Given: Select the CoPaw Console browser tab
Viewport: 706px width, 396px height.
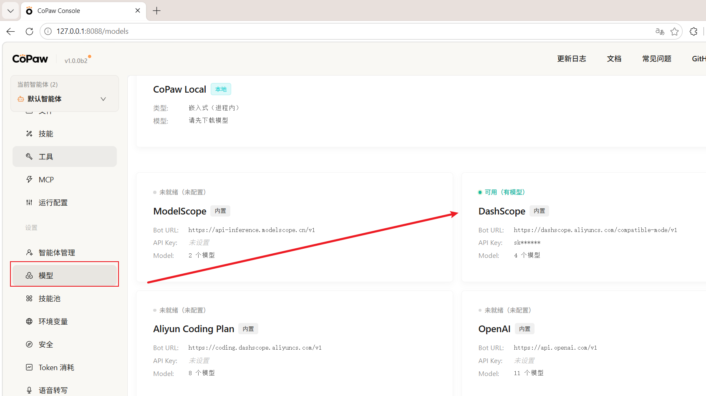Looking at the screenshot, I should pos(83,11).
